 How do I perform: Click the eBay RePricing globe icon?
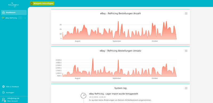(x=3, y=18)
